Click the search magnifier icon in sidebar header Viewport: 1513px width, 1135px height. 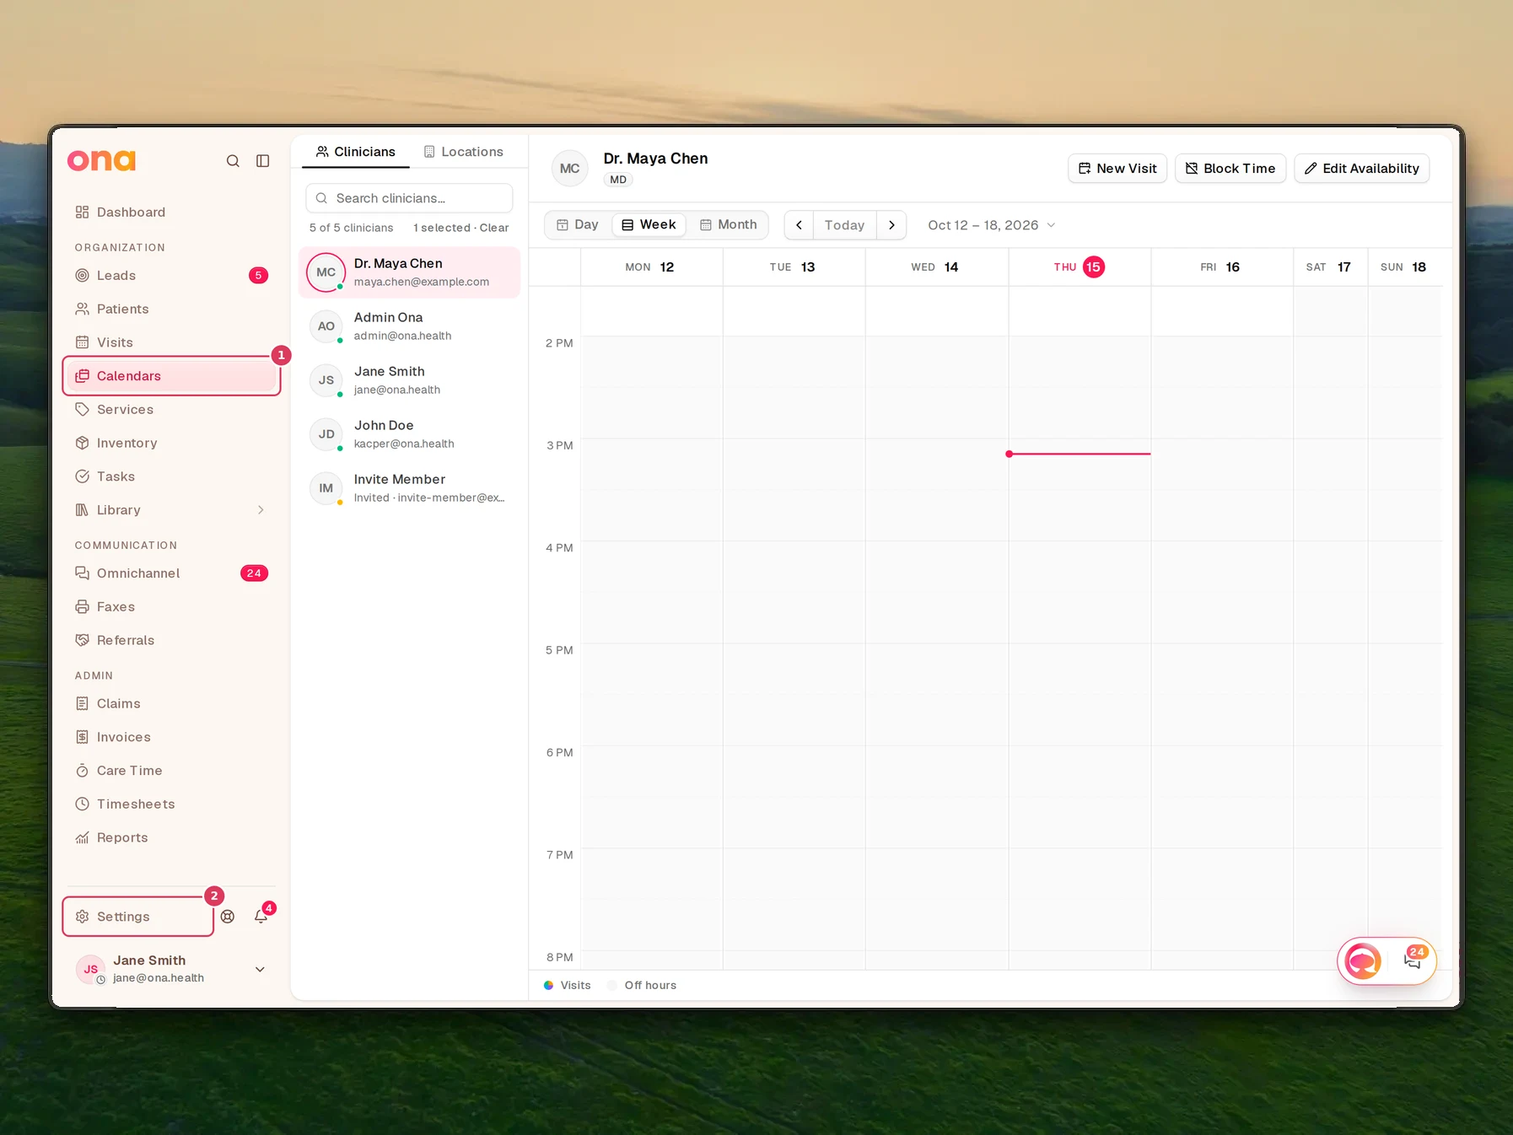(x=233, y=161)
